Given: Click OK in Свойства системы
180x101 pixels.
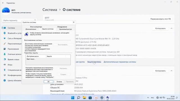Looking at the screenshot, I should (x=48, y=82).
